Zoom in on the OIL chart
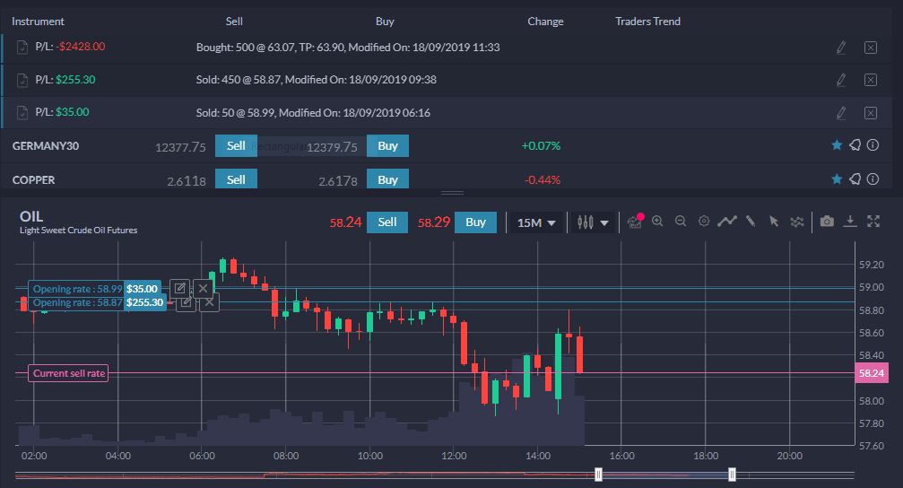903x488 pixels. pyautogui.click(x=657, y=222)
